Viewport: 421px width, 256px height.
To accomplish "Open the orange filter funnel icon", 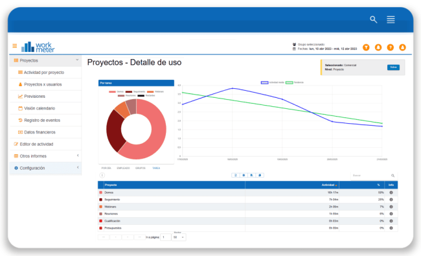I will [366, 47].
